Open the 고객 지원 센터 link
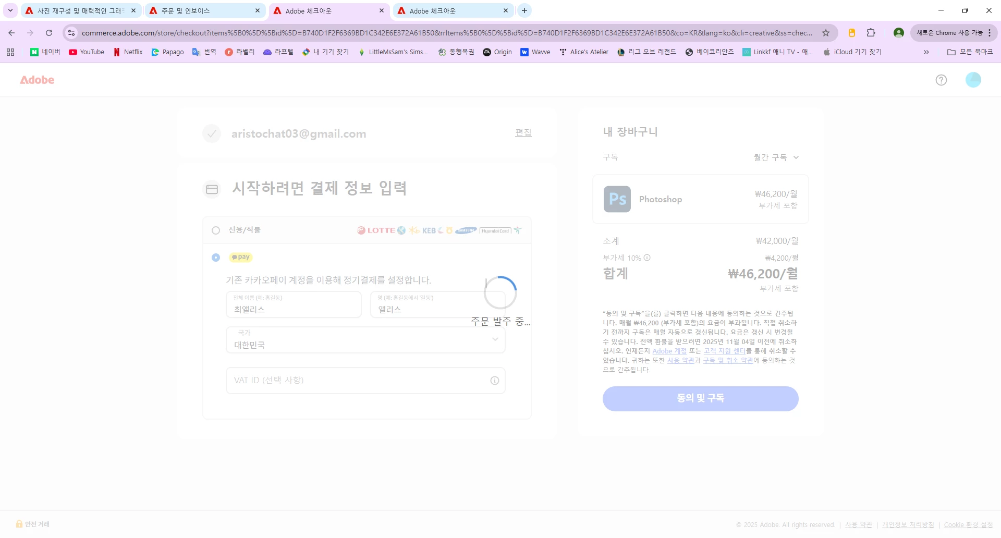The height and width of the screenshot is (538, 1001). [x=724, y=351]
